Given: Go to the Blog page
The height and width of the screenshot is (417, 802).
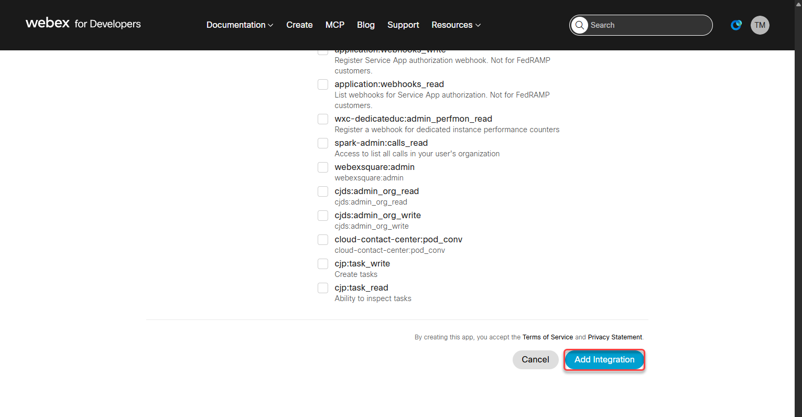Looking at the screenshot, I should (366, 25).
